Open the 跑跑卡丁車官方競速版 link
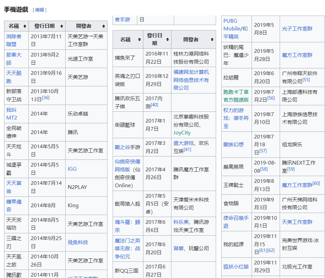This screenshot has width=325, height=278. (236, 96)
